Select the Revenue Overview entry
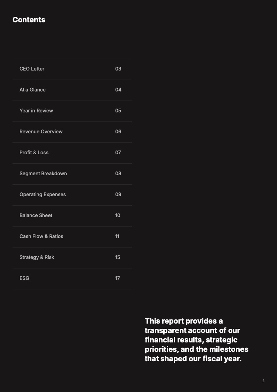Viewport: 277px width, 392px height. click(41, 132)
